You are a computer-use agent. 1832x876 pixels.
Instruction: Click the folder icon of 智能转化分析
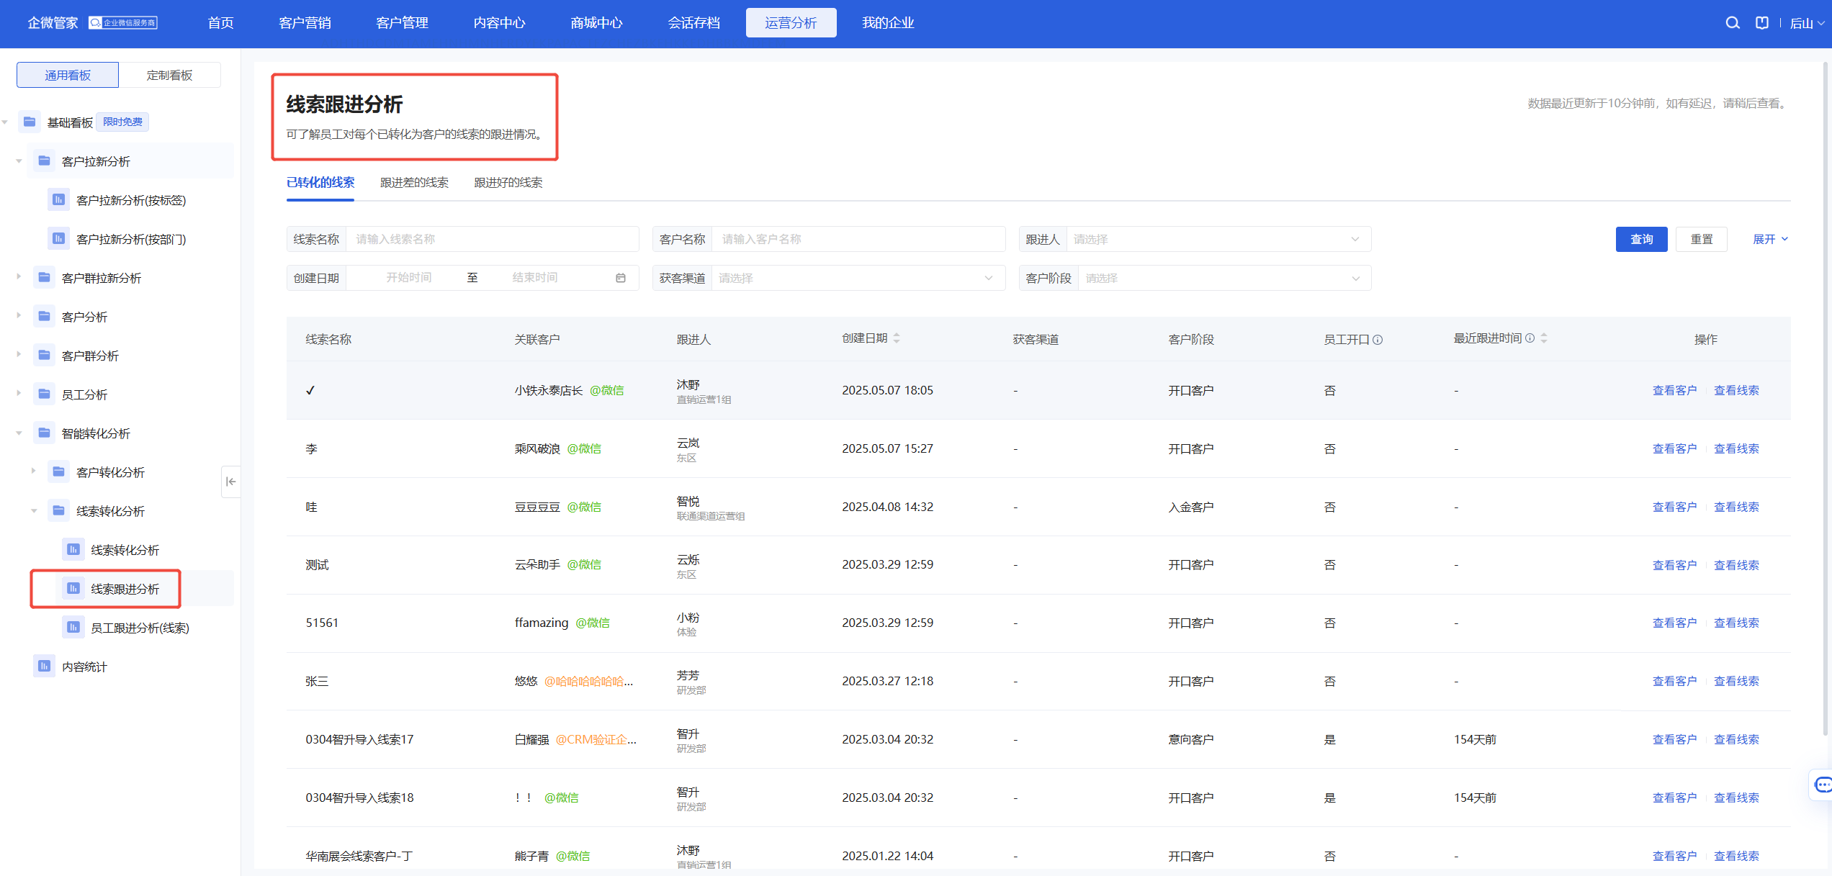pos(44,433)
